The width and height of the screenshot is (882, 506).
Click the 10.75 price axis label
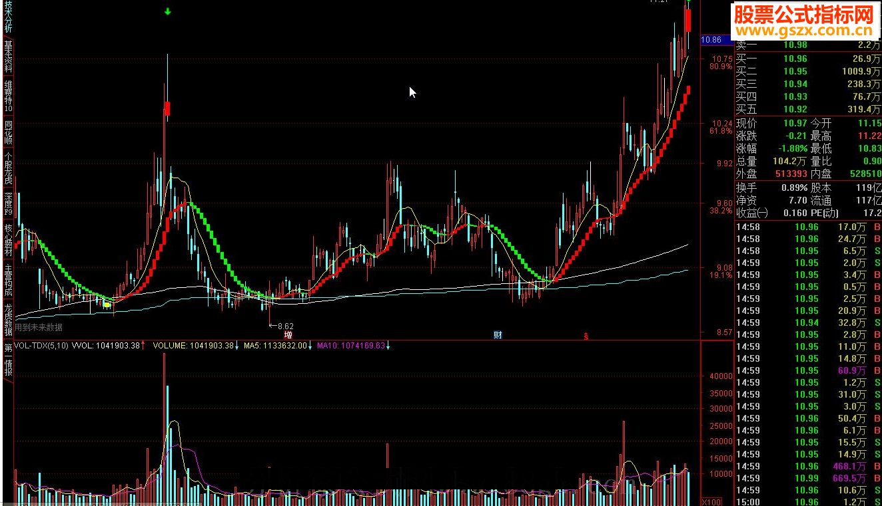tap(722, 59)
